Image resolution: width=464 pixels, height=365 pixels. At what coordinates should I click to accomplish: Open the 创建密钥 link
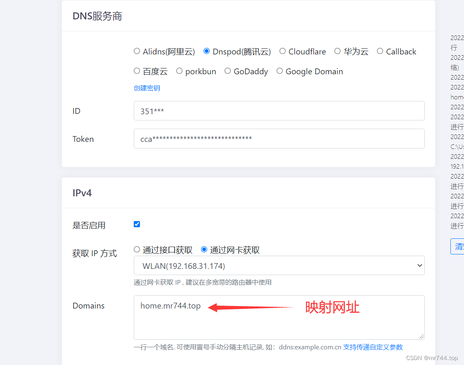(147, 88)
